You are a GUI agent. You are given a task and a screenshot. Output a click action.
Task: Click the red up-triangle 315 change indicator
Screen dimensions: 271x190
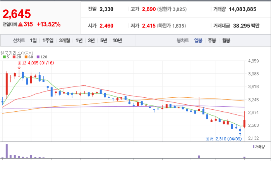coord(26,24)
